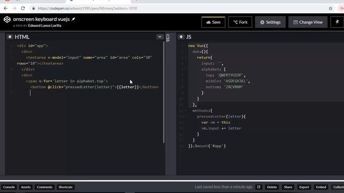
Task: Open the Console panel
Action: pos(9,187)
